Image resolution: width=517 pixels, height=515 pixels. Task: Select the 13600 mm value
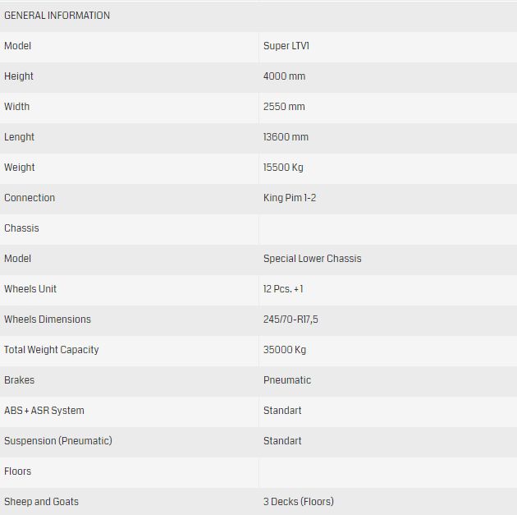(x=286, y=137)
